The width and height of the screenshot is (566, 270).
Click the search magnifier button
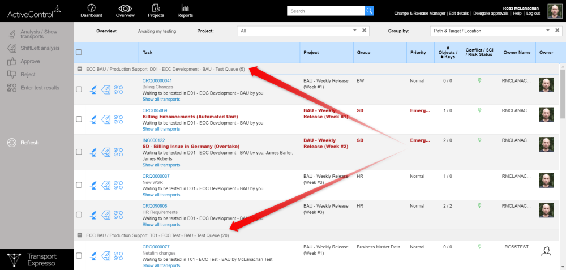(369, 11)
